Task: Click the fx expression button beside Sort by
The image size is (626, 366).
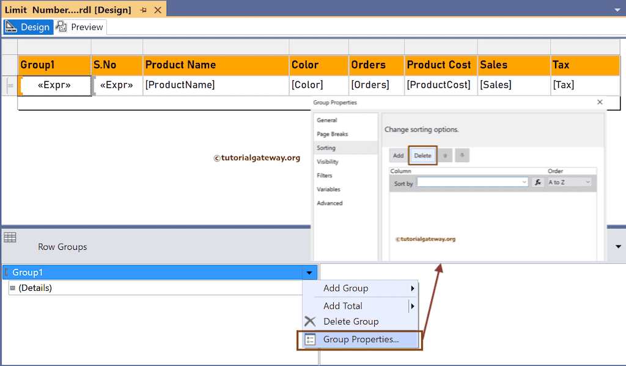Action: tap(537, 181)
